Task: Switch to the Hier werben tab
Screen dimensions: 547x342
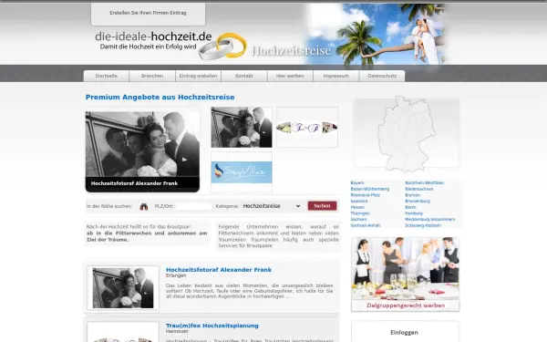Action: point(290,76)
